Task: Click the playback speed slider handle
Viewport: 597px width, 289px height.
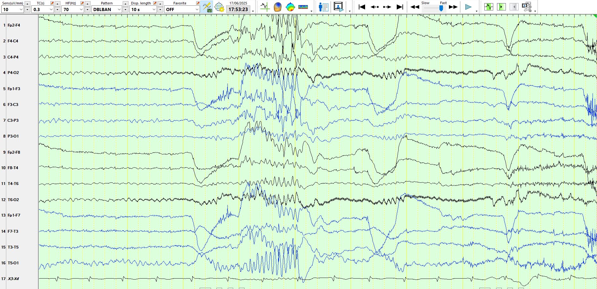Action: pos(441,8)
